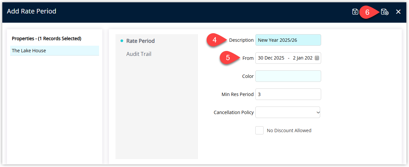Click the Save icon in header
Viewport: 409px width, 167px height.
tap(355, 12)
